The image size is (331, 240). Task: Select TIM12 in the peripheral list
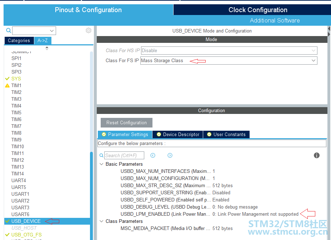point(17,160)
